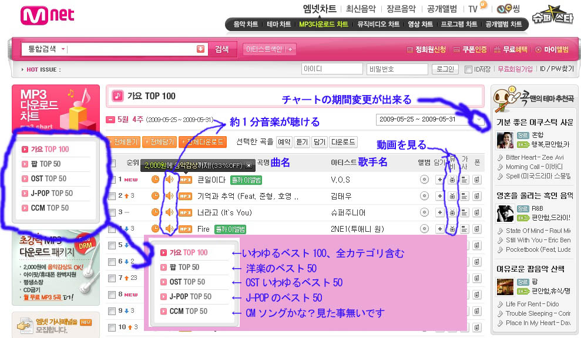
Task: Check the box for rank 8 song
Action: pos(112,295)
